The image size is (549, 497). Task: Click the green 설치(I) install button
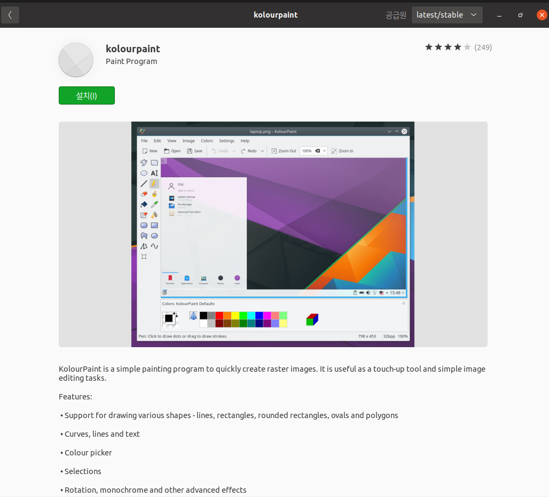coord(87,95)
